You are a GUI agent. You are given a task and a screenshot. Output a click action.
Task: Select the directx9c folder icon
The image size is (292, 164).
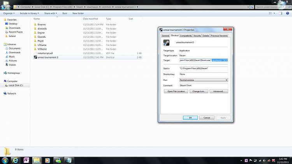coord(35,28)
